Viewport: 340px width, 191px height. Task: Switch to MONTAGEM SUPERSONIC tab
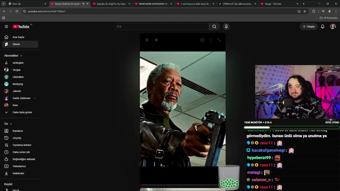(x=154, y=4)
